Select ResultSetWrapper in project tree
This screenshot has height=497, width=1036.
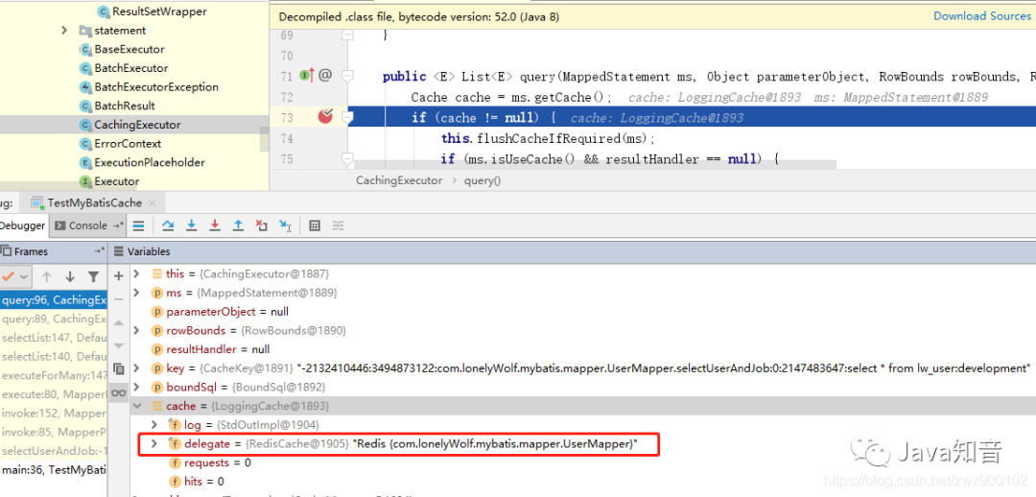click(x=158, y=12)
